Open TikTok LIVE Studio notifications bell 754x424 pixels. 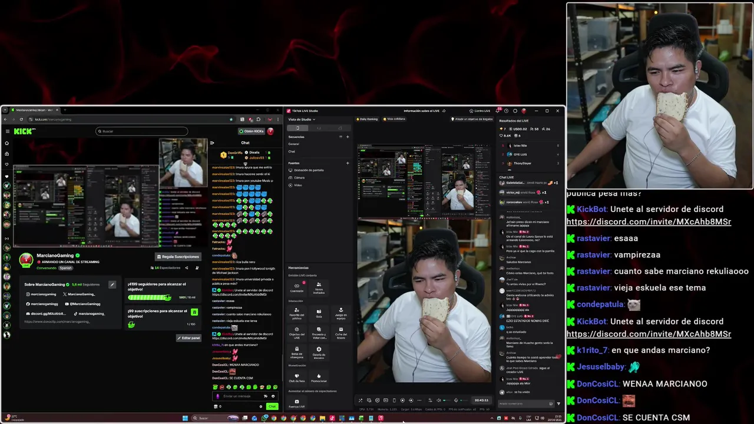click(498, 111)
